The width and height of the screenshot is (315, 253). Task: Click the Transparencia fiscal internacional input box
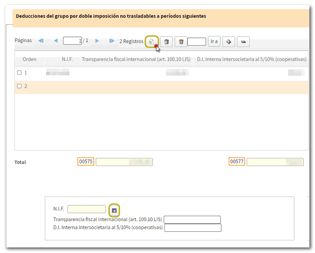[192, 219]
